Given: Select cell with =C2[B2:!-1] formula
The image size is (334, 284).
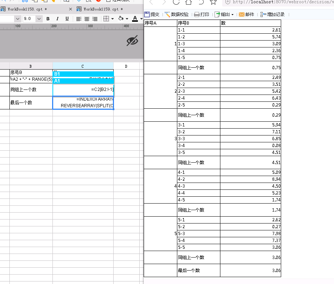Looking at the screenshot, I should pyautogui.click(x=83, y=89).
